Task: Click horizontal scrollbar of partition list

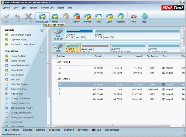Action: [x=112, y=125]
